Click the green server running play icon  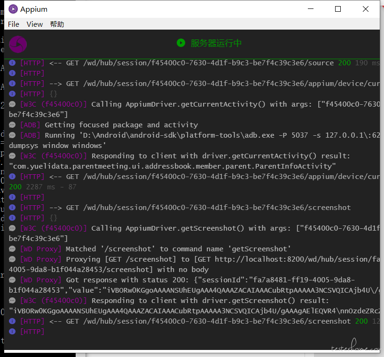click(181, 43)
